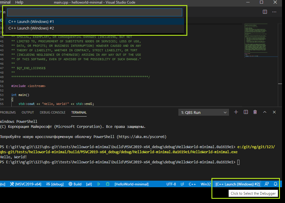
Task: Open the '1: QBS Run' terminal dropdown
Action: click(204, 112)
